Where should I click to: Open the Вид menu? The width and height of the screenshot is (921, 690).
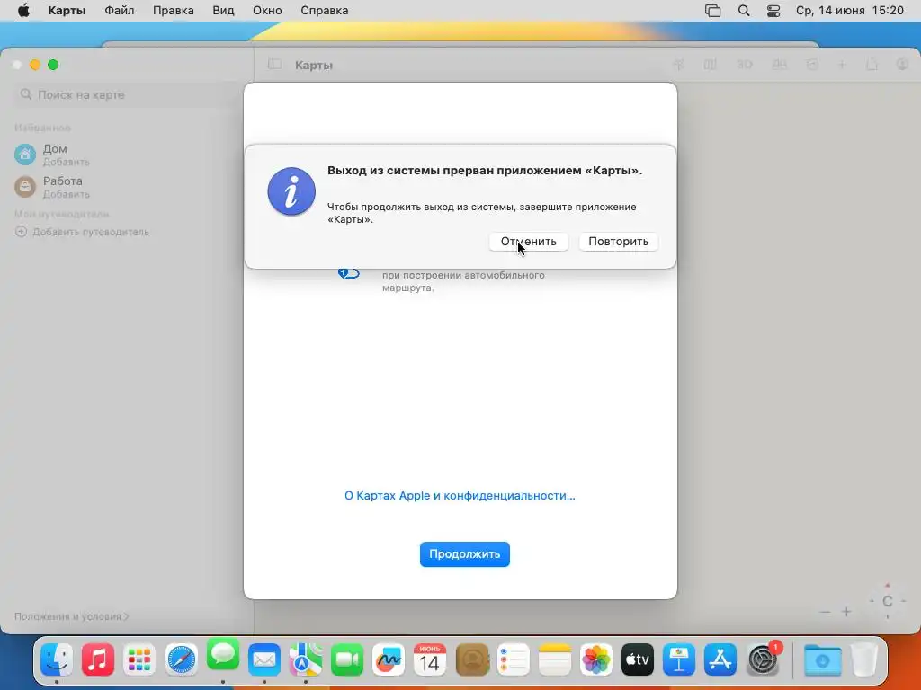pyautogui.click(x=223, y=11)
